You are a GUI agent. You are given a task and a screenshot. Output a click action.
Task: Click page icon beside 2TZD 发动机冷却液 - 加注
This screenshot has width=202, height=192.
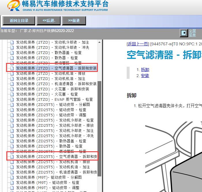point(12,42)
